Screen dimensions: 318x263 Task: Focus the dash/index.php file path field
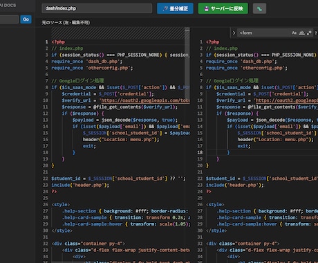[x=97, y=8]
